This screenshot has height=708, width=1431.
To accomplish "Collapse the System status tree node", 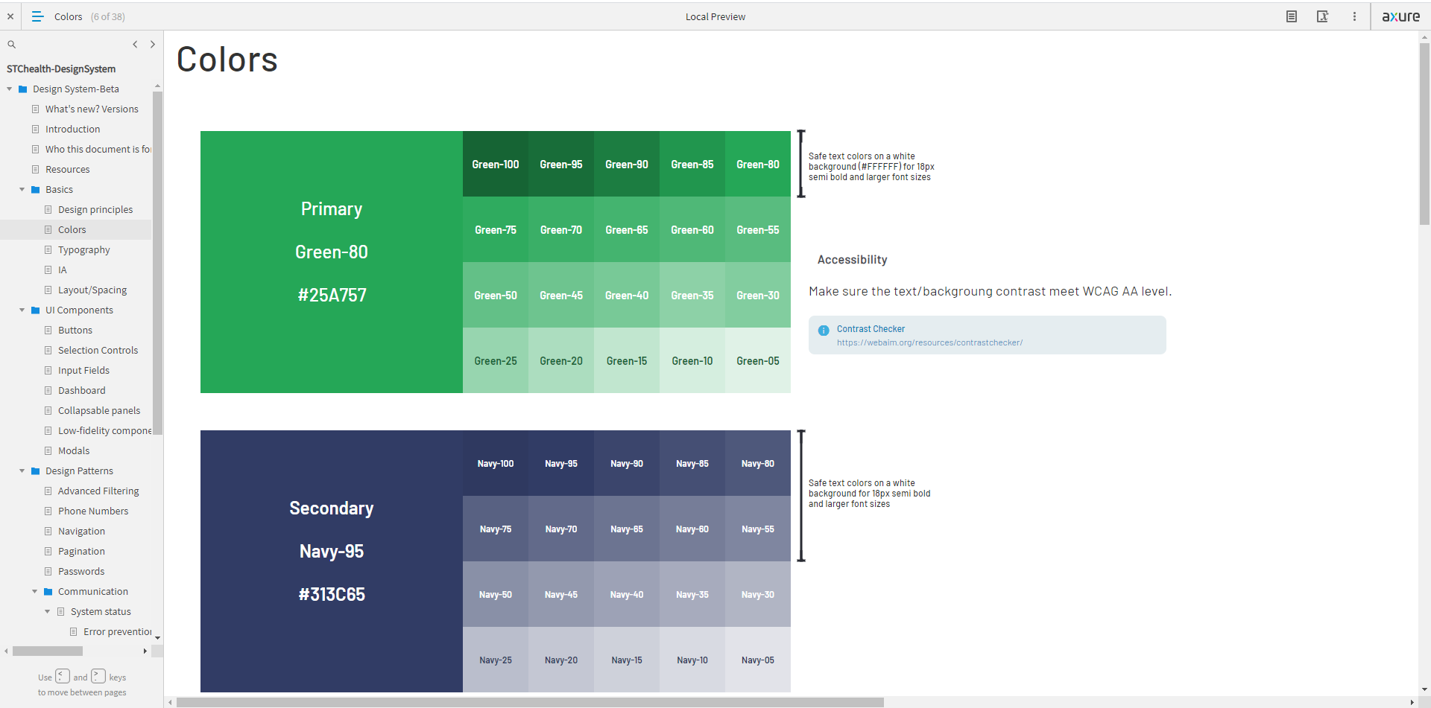I will click(x=48, y=611).
